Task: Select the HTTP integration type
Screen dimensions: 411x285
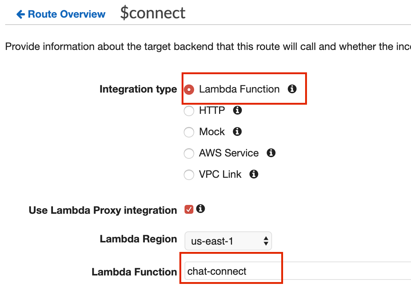Action: tap(189, 111)
